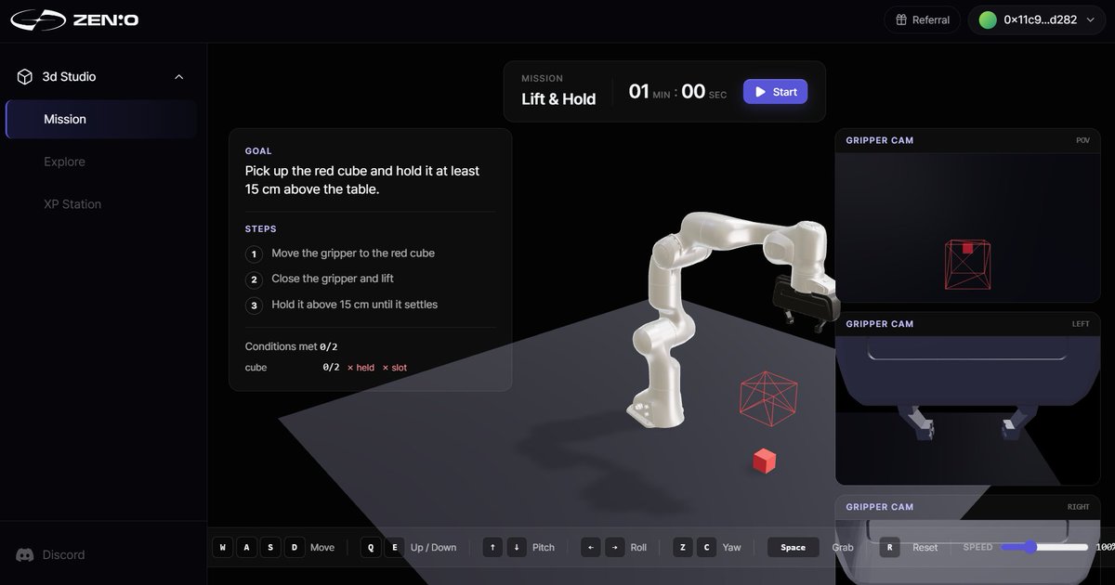
Task: Open the wallet account dropdown chevron
Action: pyautogui.click(x=1090, y=19)
